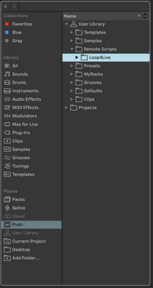Select the Gray collection color swatch
Screen dimensions: 153x288
(7, 41)
